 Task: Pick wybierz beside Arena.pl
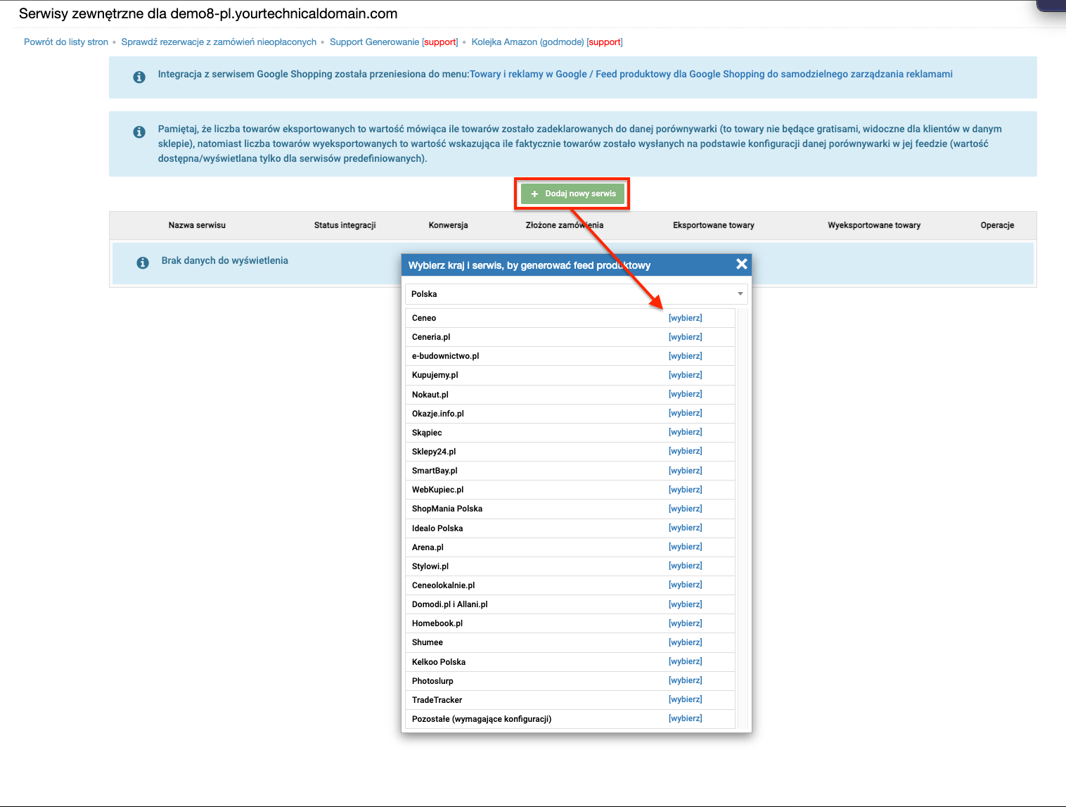[x=685, y=547]
